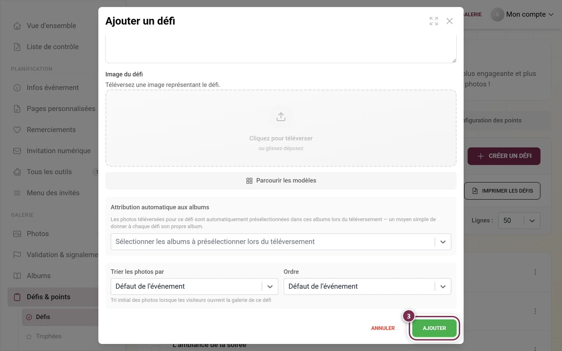562x351 pixels.
Task: Click IMPRIMER LES DÉFIS button
Action: tap(502, 191)
